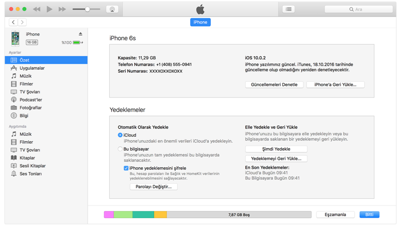Click the blue Bitti button
The width and height of the screenshot is (401, 227).
coord(369,214)
